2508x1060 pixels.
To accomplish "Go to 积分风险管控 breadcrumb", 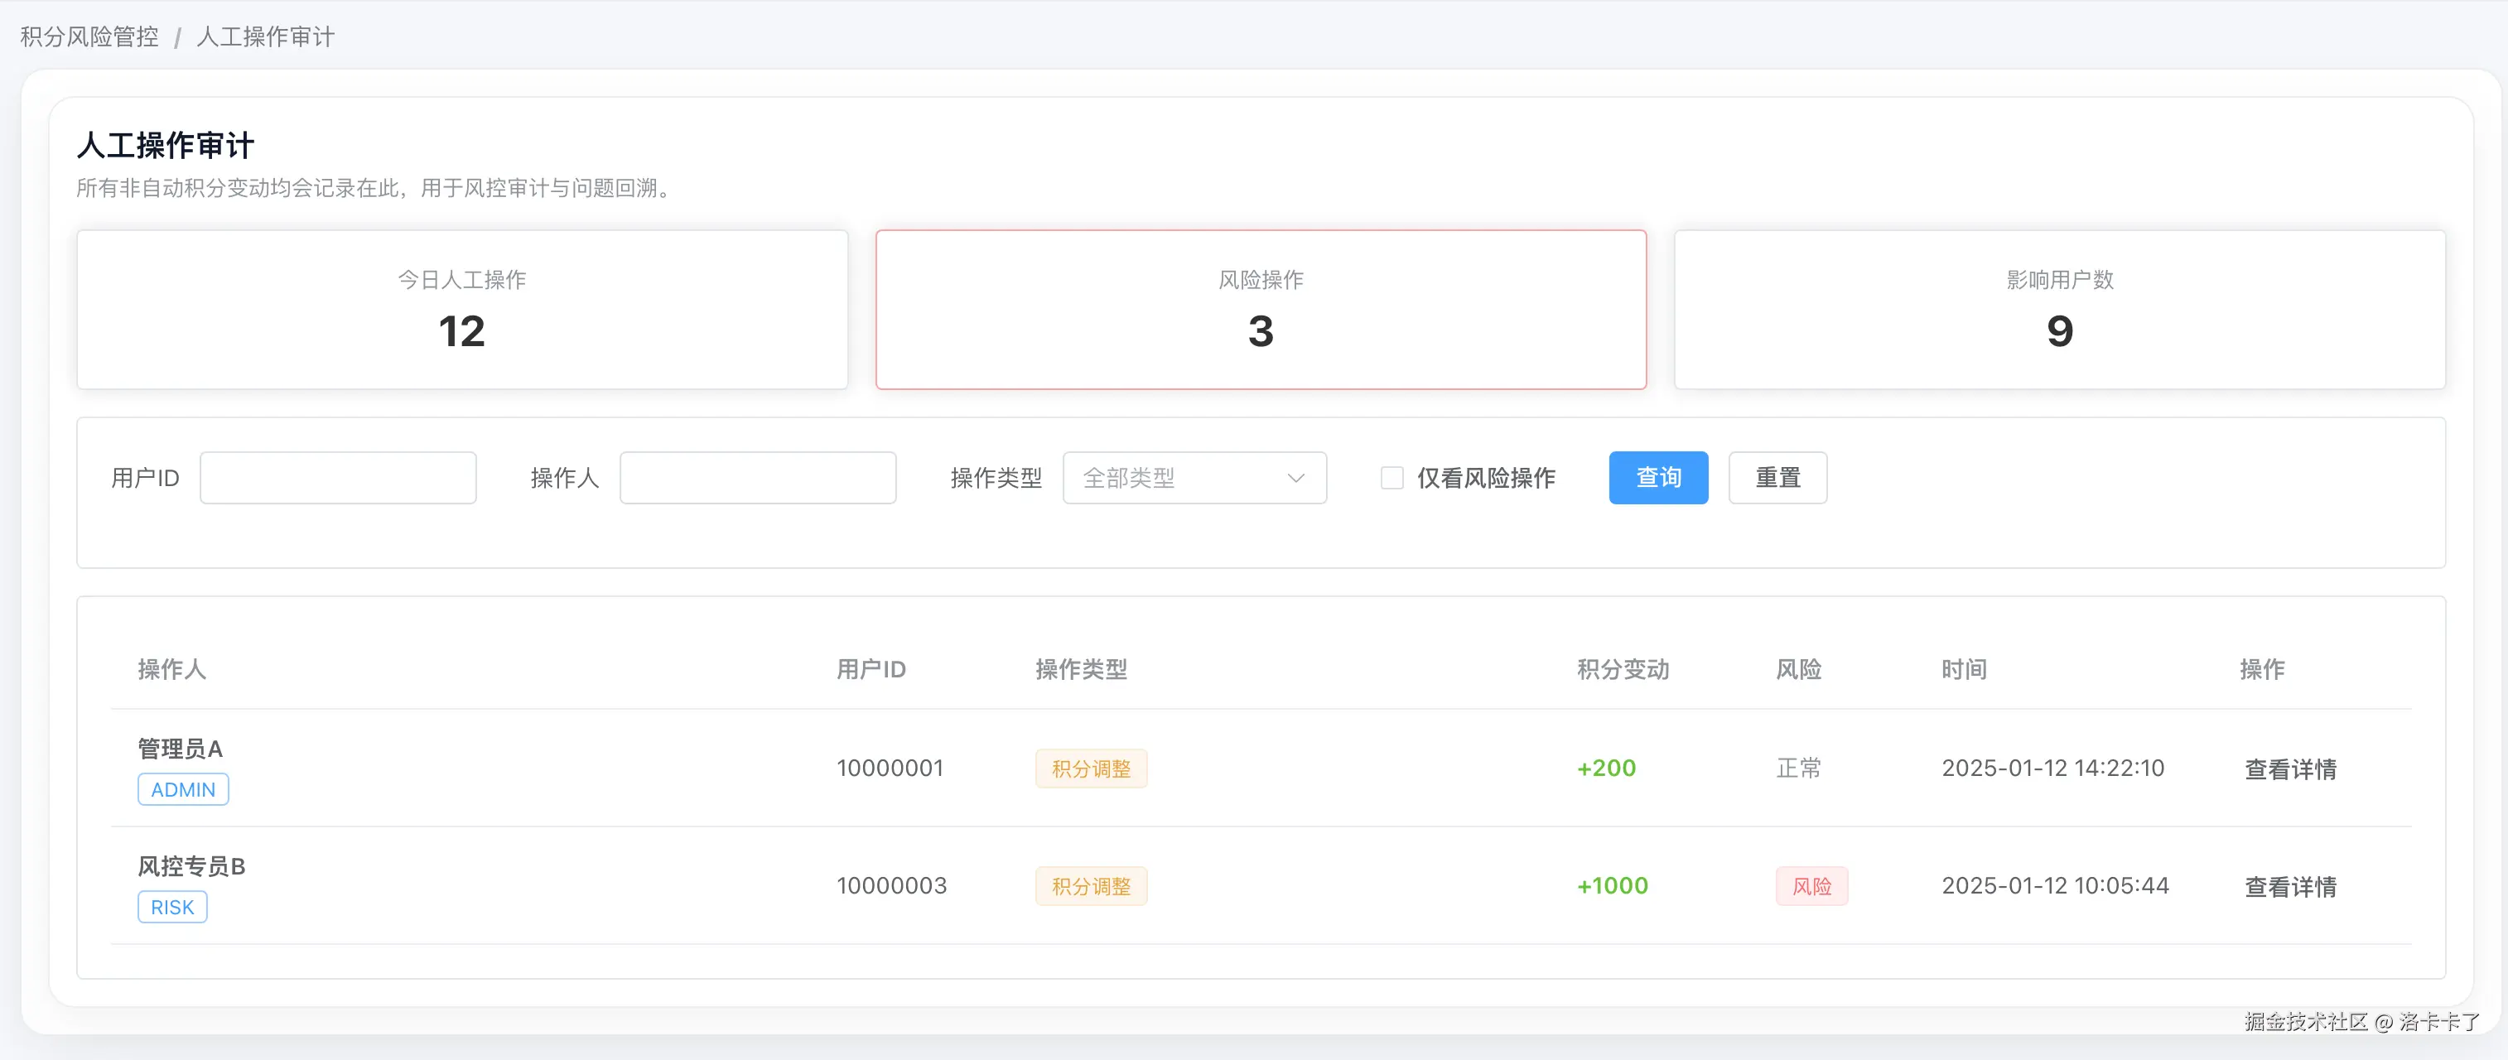I will pyautogui.click(x=89, y=37).
